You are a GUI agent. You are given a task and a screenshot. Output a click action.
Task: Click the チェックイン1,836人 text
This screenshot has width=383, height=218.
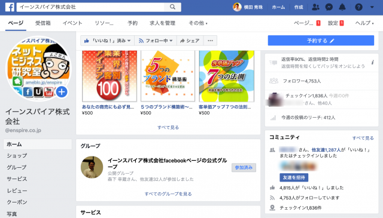pyautogui.click(x=306, y=96)
